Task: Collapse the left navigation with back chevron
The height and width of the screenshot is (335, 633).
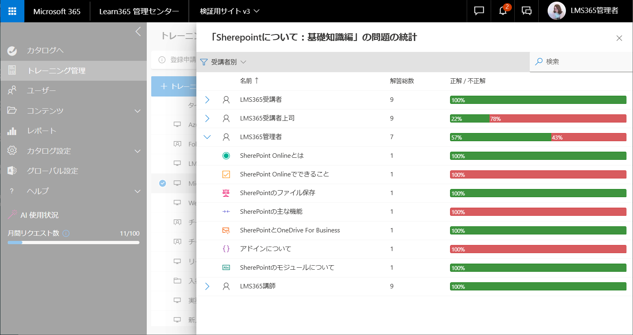Action: (x=138, y=32)
